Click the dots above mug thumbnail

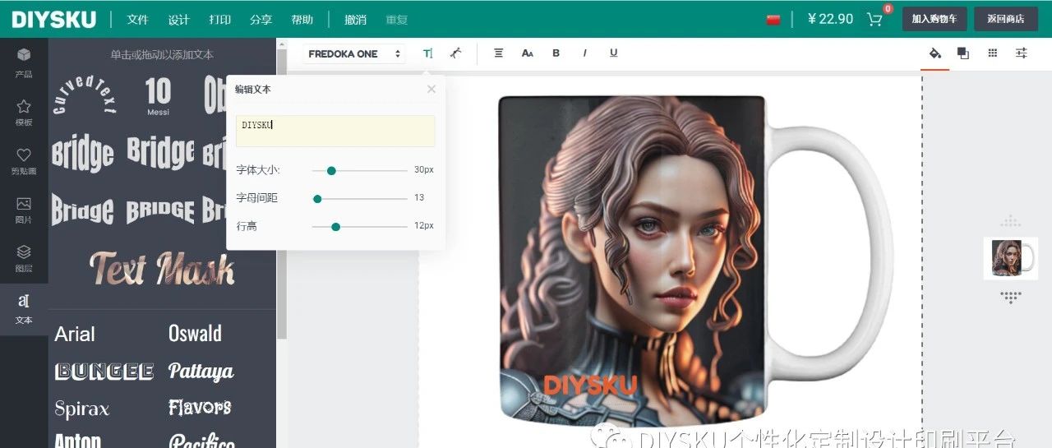(x=1011, y=221)
